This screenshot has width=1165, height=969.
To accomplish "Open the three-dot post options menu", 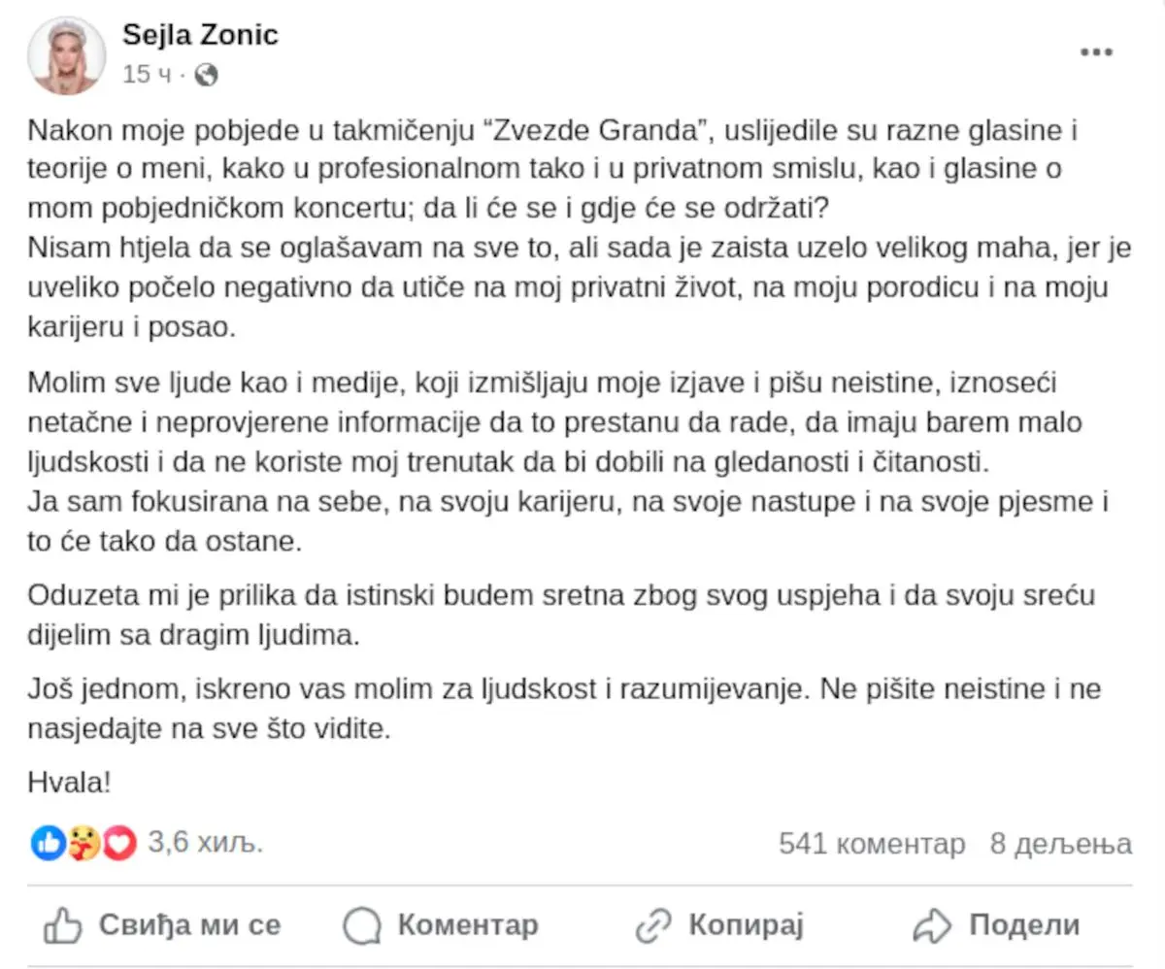I will (x=1096, y=52).
